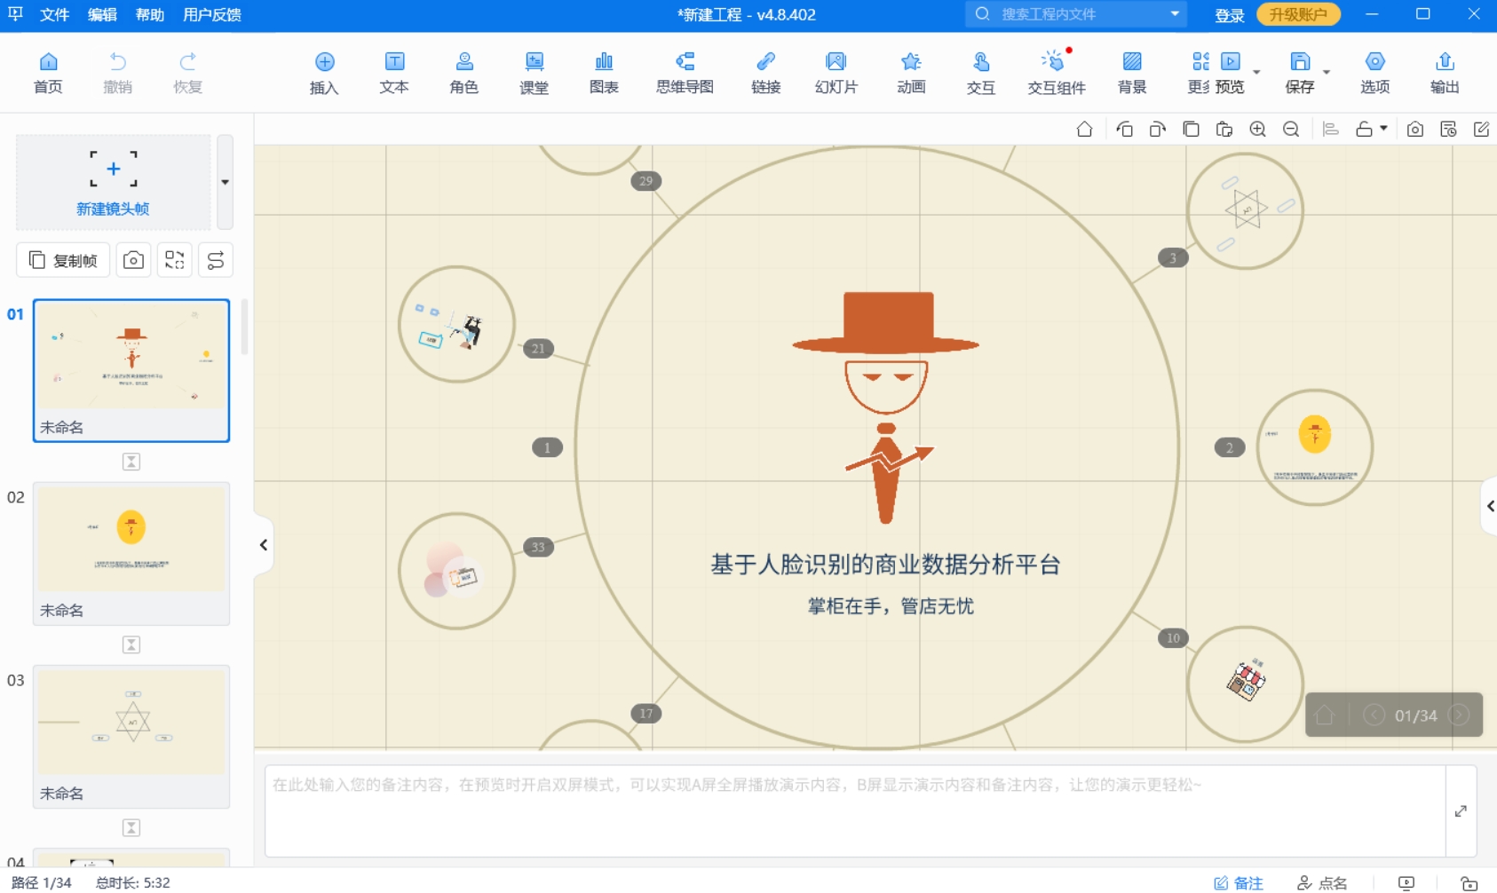The width and height of the screenshot is (1497, 893).
Task: Collapse the left frame panel
Action: coord(263,545)
